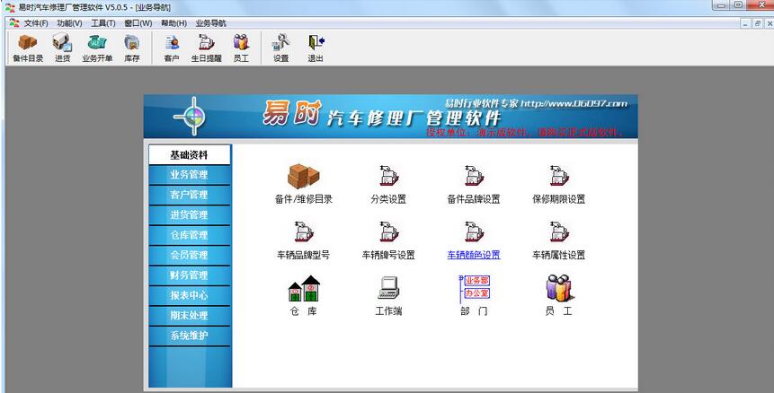774x393 pixels.
Task: Open 系统维护 sidebar section
Action: (x=189, y=336)
